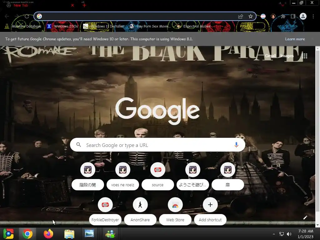Open the two-people taskbar app icon
Screen dimensions: 320x240
click(x=110, y=234)
